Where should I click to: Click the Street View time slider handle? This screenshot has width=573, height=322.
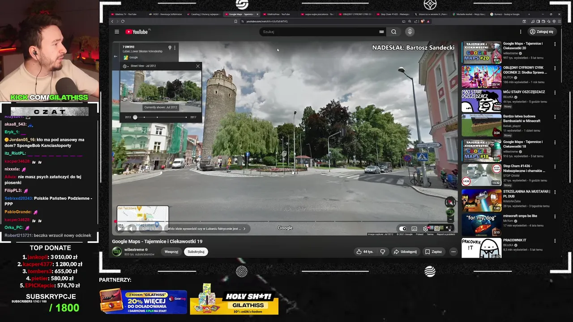tap(135, 117)
